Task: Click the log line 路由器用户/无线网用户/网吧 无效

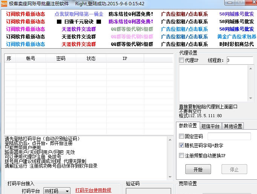Action: click(x=40, y=153)
